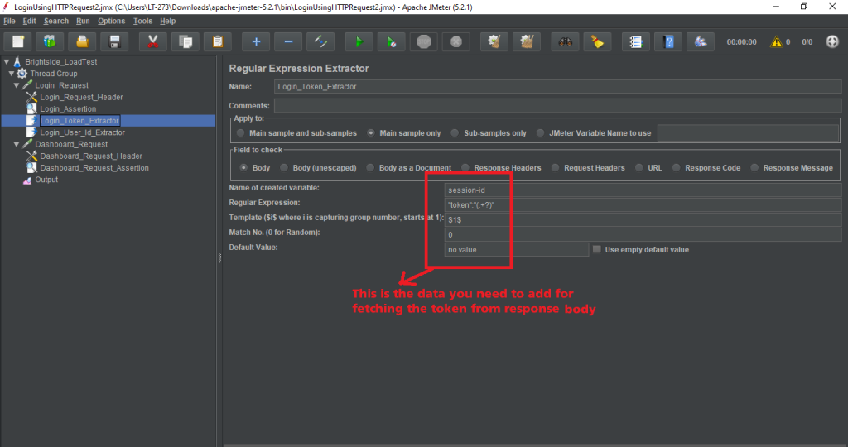Click the plus Expand All icon
The width and height of the screenshot is (848, 447).
pyautogui.click(x=256, y=41)
